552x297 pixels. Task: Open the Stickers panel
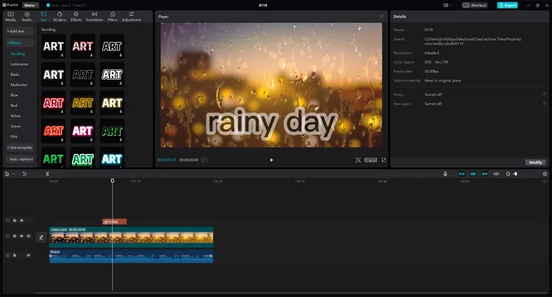pos(60,16)
